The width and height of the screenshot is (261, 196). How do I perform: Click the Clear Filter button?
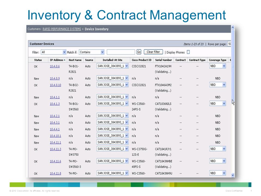153,52
